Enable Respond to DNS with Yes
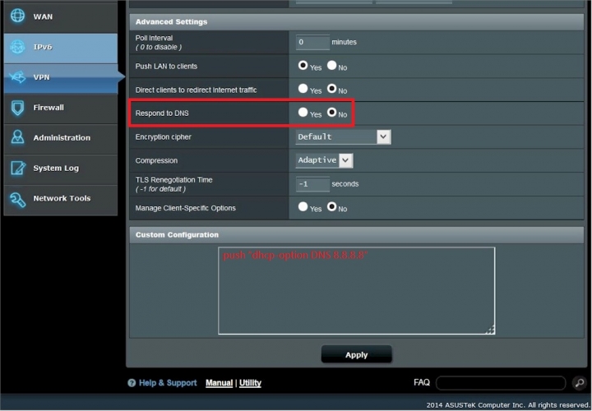The width and height of the screenshot is (592, 411). (x=303, y=112)
